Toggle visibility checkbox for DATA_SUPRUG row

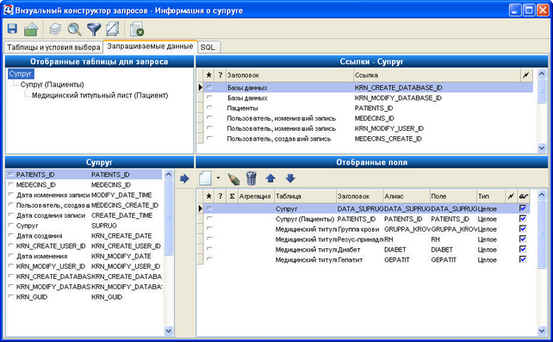coord(523,208)
